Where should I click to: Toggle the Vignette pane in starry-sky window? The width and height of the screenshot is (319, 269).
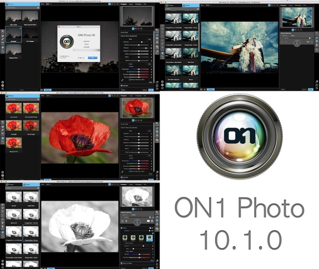pyautogui.click(x=122, y=86)
